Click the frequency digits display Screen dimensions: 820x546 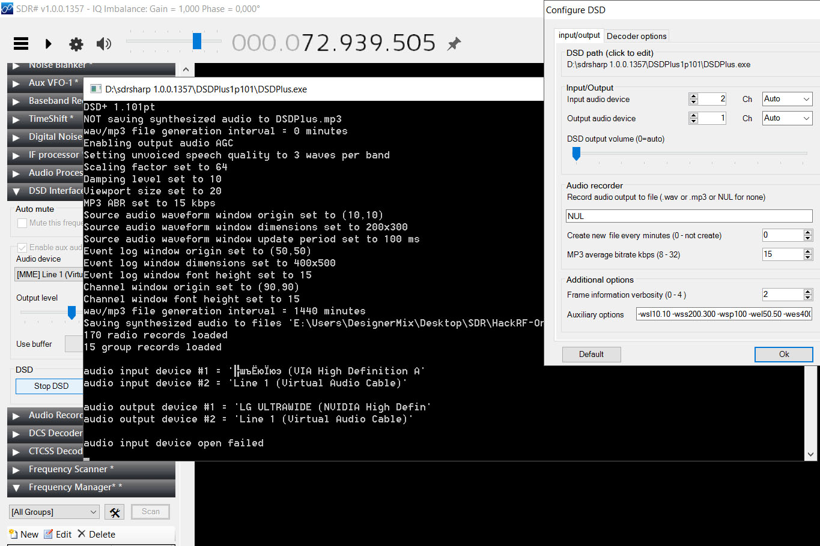tap(333, 43)
